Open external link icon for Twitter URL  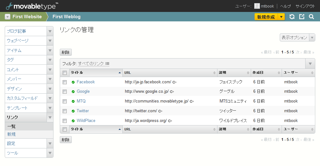click(160, 111)
